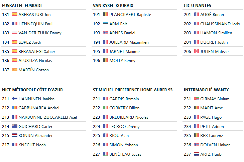Click the Romanian flag next to CARBUNAREA Andrei
Viewport: 244px width, 162px height.
pyautogui.click(x=15, y=108)
